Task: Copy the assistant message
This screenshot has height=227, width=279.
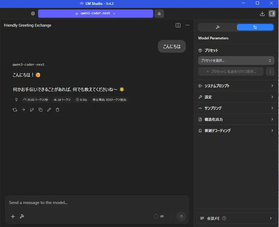Action: pos(40,110)
